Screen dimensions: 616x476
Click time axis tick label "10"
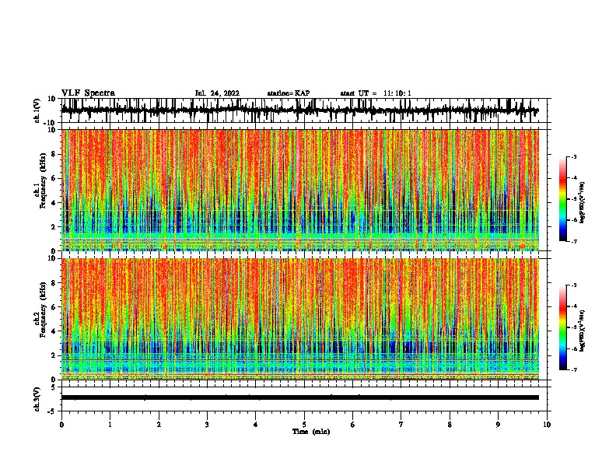547,425
